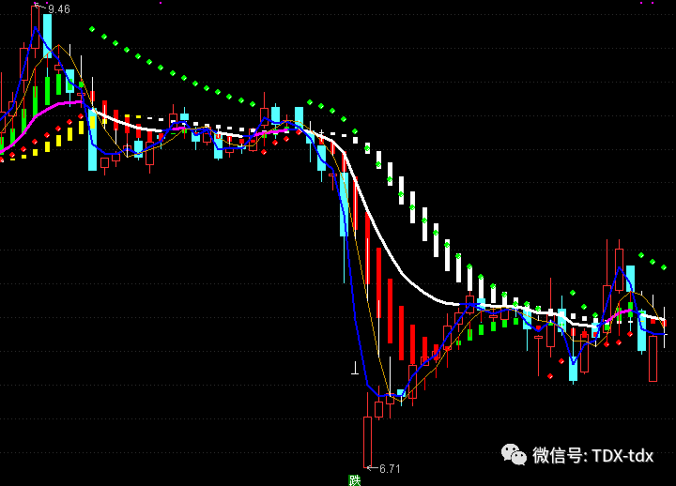Click the 9.46 high price label

click(x=58, y=9)
